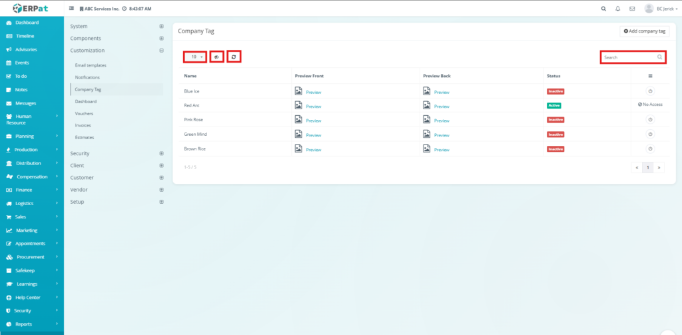Toggle status power button for Brown Rice
This screenshot has height=335, width=682.
(650, 149)
